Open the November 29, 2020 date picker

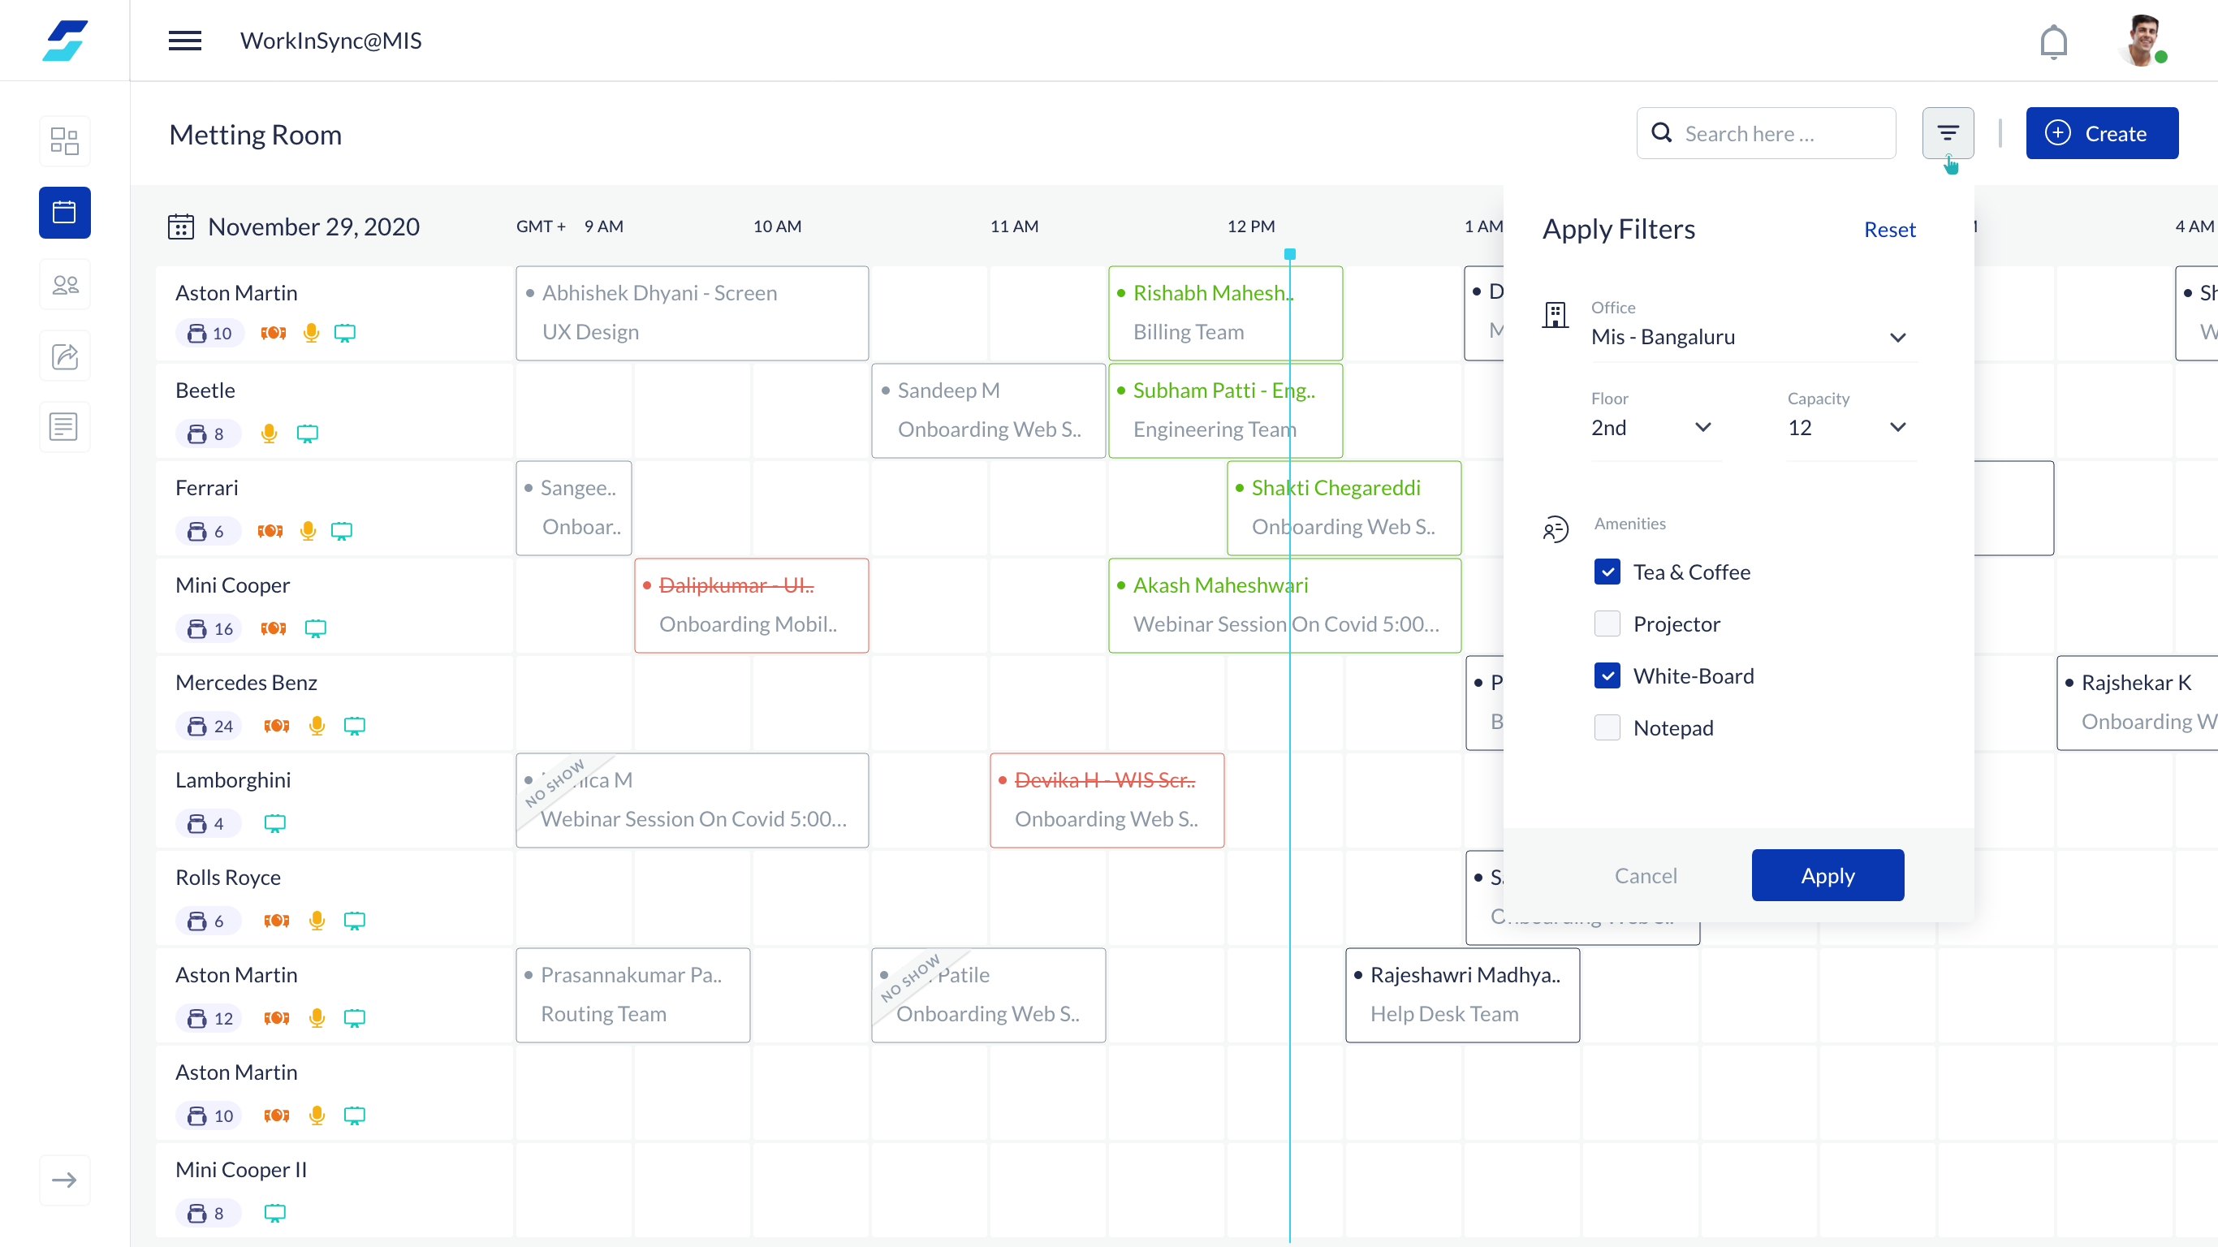(294, 227)
